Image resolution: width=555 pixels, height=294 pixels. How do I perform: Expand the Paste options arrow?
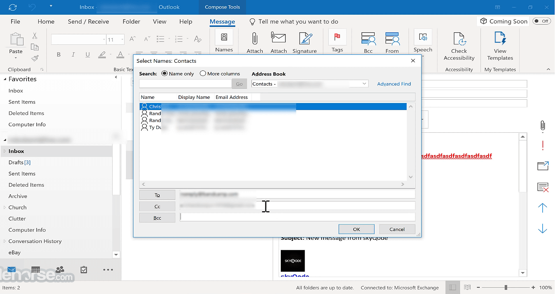(16, 58)
